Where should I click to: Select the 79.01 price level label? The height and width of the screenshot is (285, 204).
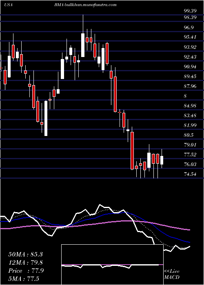point(190,145)
